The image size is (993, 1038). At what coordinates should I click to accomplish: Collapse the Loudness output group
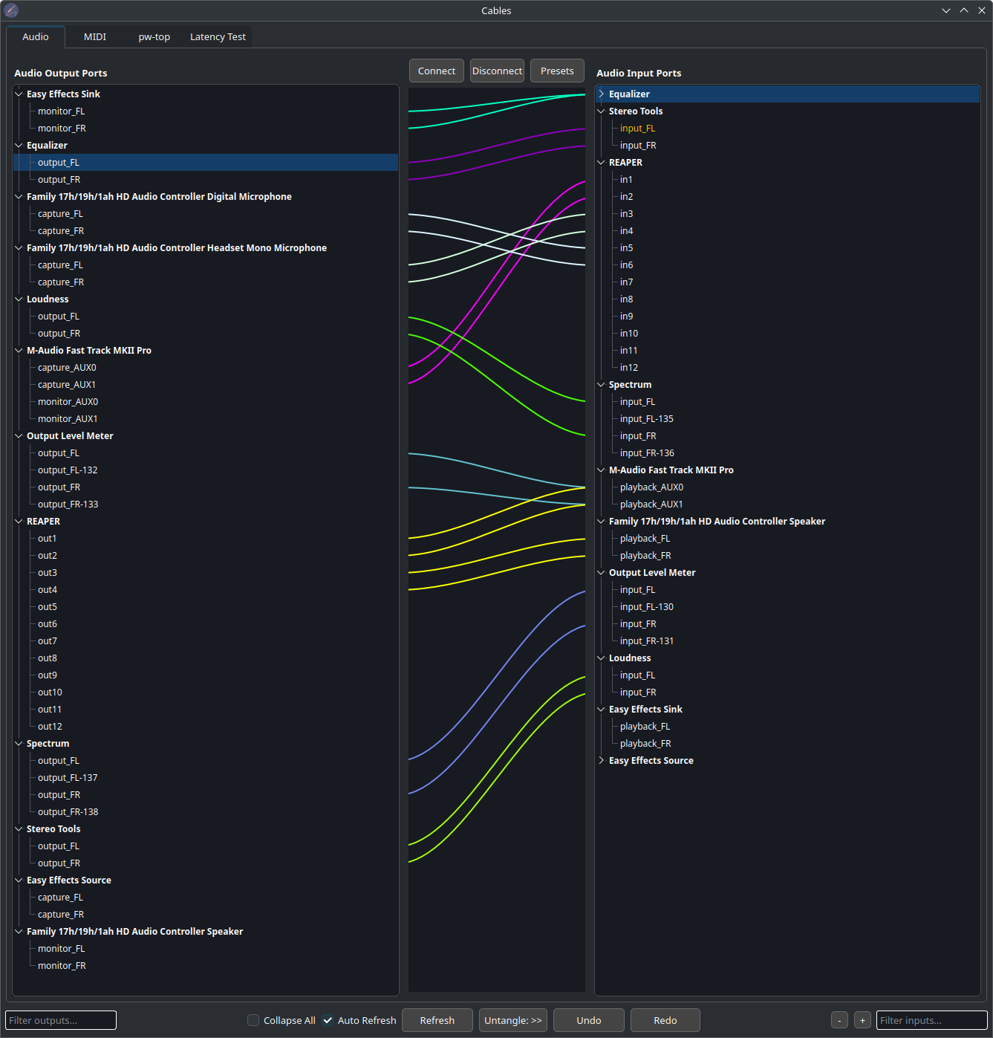19,299
